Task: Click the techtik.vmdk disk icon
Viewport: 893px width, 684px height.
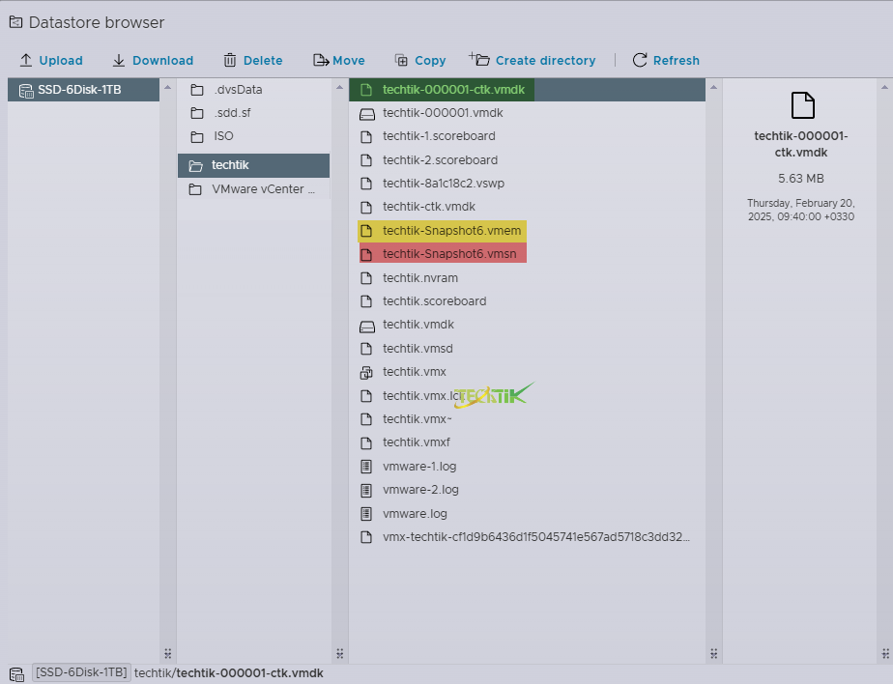Action: pos(367,326)
